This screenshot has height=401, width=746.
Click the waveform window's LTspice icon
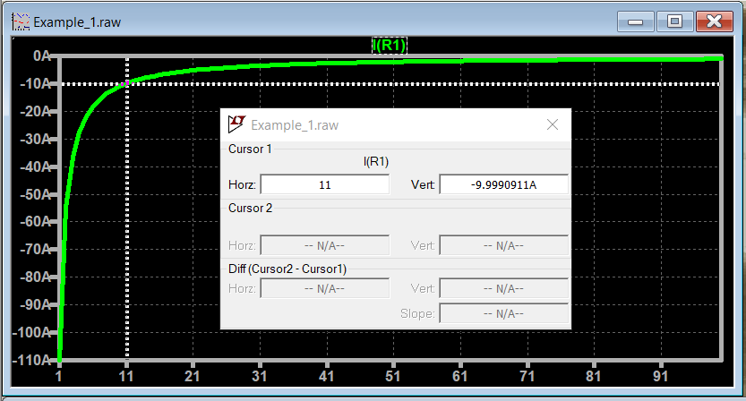20,21
